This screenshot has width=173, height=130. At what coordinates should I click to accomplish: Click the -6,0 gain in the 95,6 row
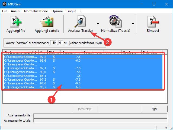[78, 61]
